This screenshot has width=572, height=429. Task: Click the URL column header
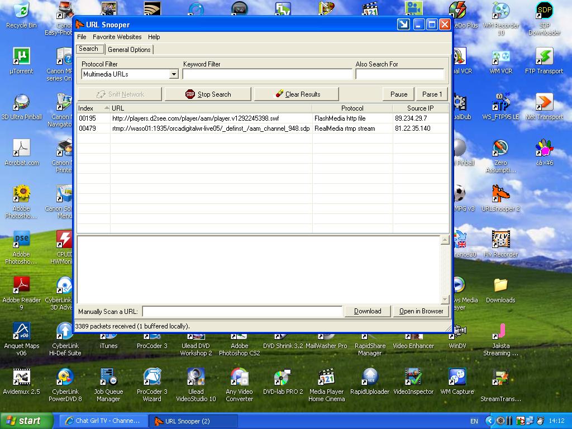211,108
